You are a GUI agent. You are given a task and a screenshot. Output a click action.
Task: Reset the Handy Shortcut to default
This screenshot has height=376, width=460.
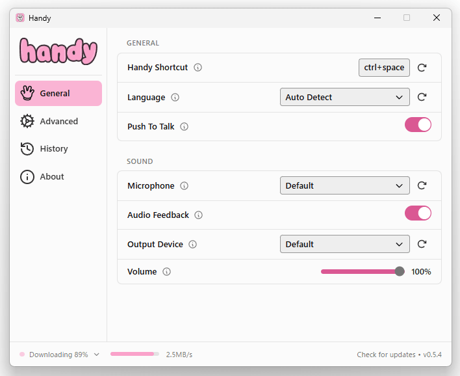pyautogui.click(x=422, y=68)
